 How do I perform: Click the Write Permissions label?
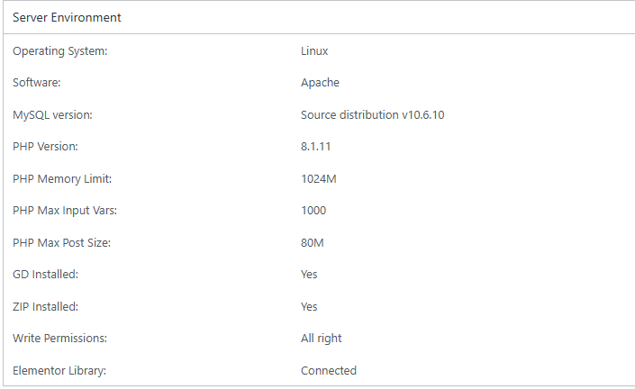click(x=59, y=339)
